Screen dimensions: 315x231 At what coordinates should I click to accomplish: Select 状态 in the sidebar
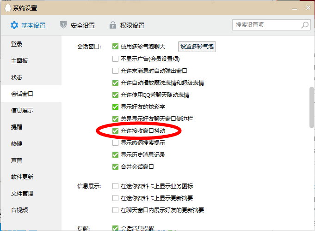(x=31, y=77)
